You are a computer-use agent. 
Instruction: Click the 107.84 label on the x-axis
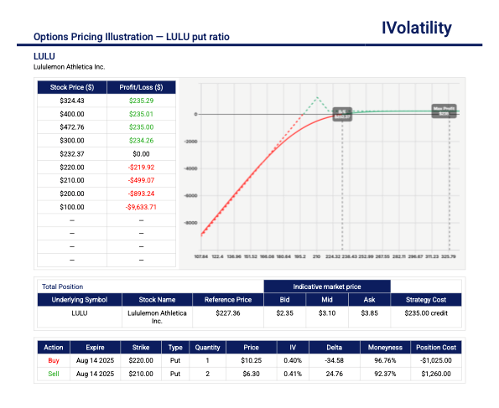(200, 256)
